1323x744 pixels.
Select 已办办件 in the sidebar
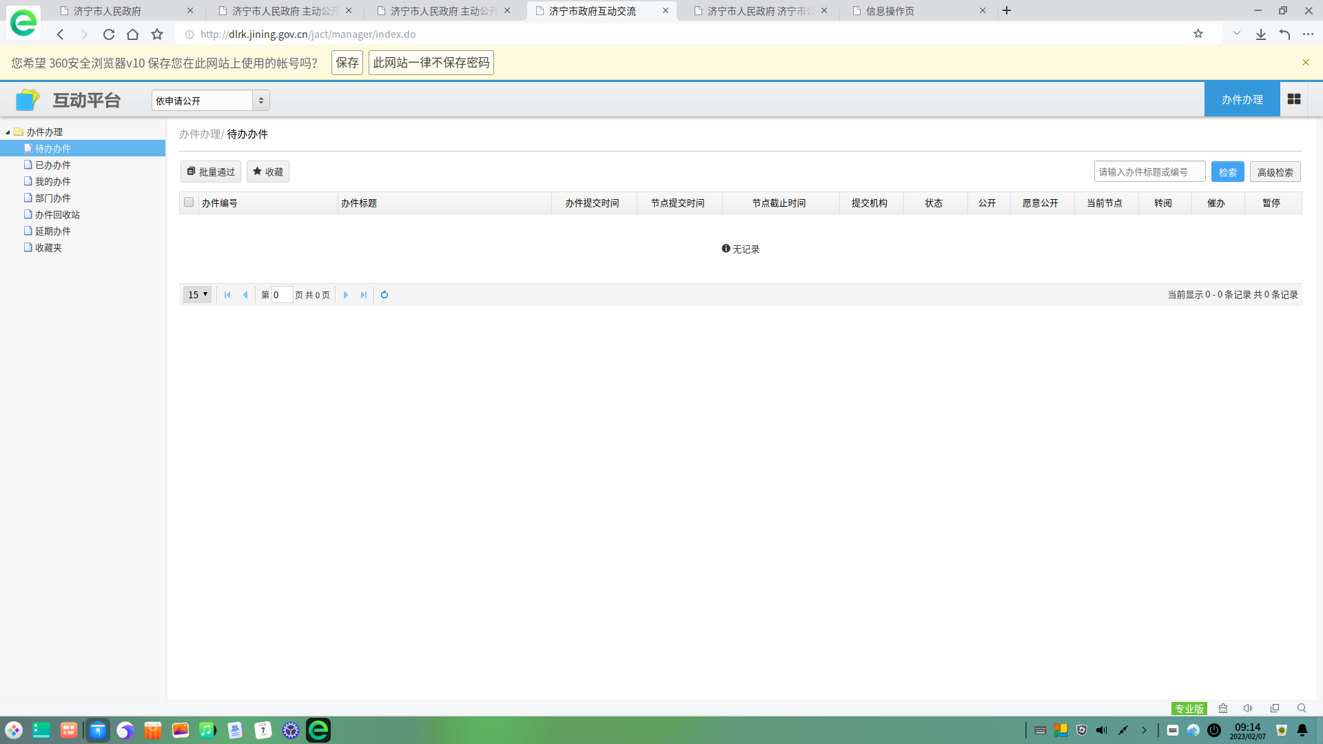(53, 165)
